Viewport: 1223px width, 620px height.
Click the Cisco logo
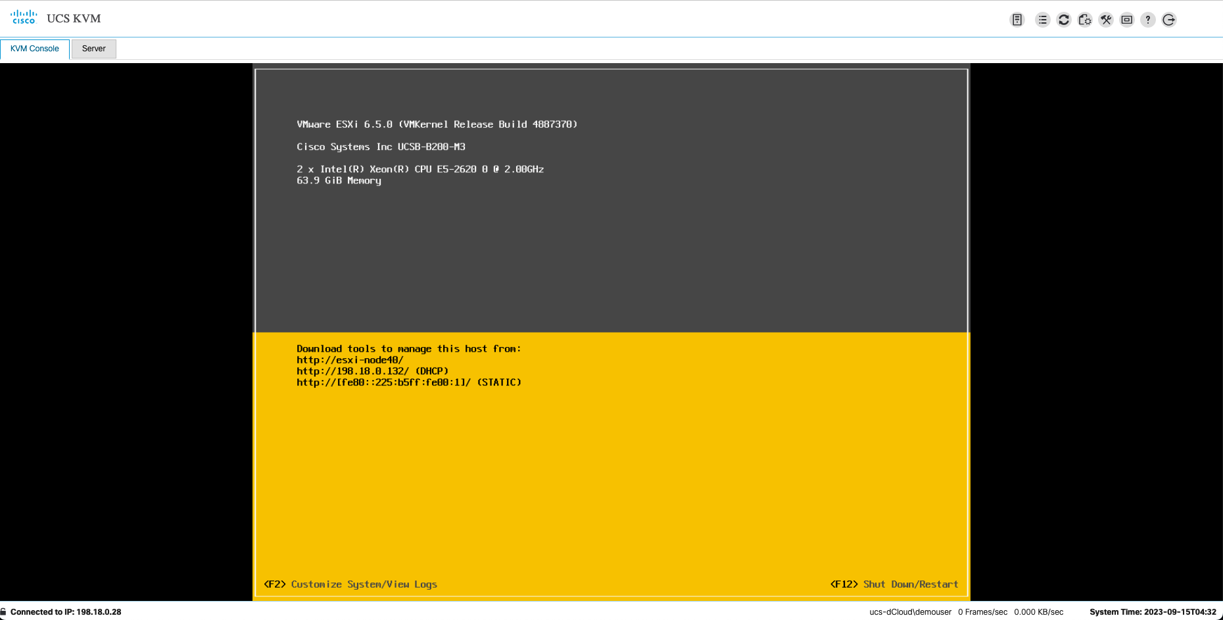click(x=24, y=17)
